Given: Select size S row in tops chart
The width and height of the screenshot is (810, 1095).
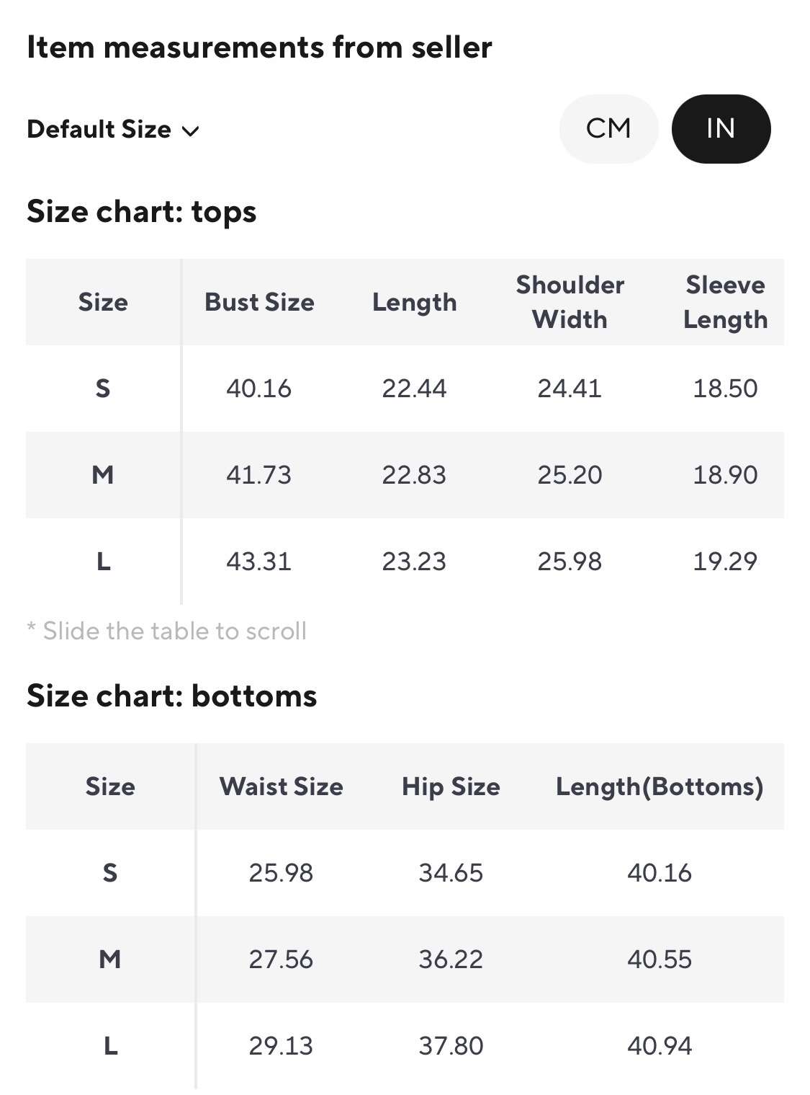Looking at the screenshot, I should pos(103,389).
